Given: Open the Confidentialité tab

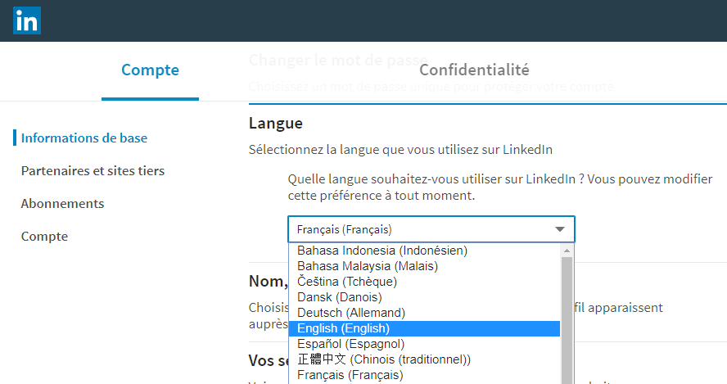Looking at the screenshot, I should click(474, 70).
